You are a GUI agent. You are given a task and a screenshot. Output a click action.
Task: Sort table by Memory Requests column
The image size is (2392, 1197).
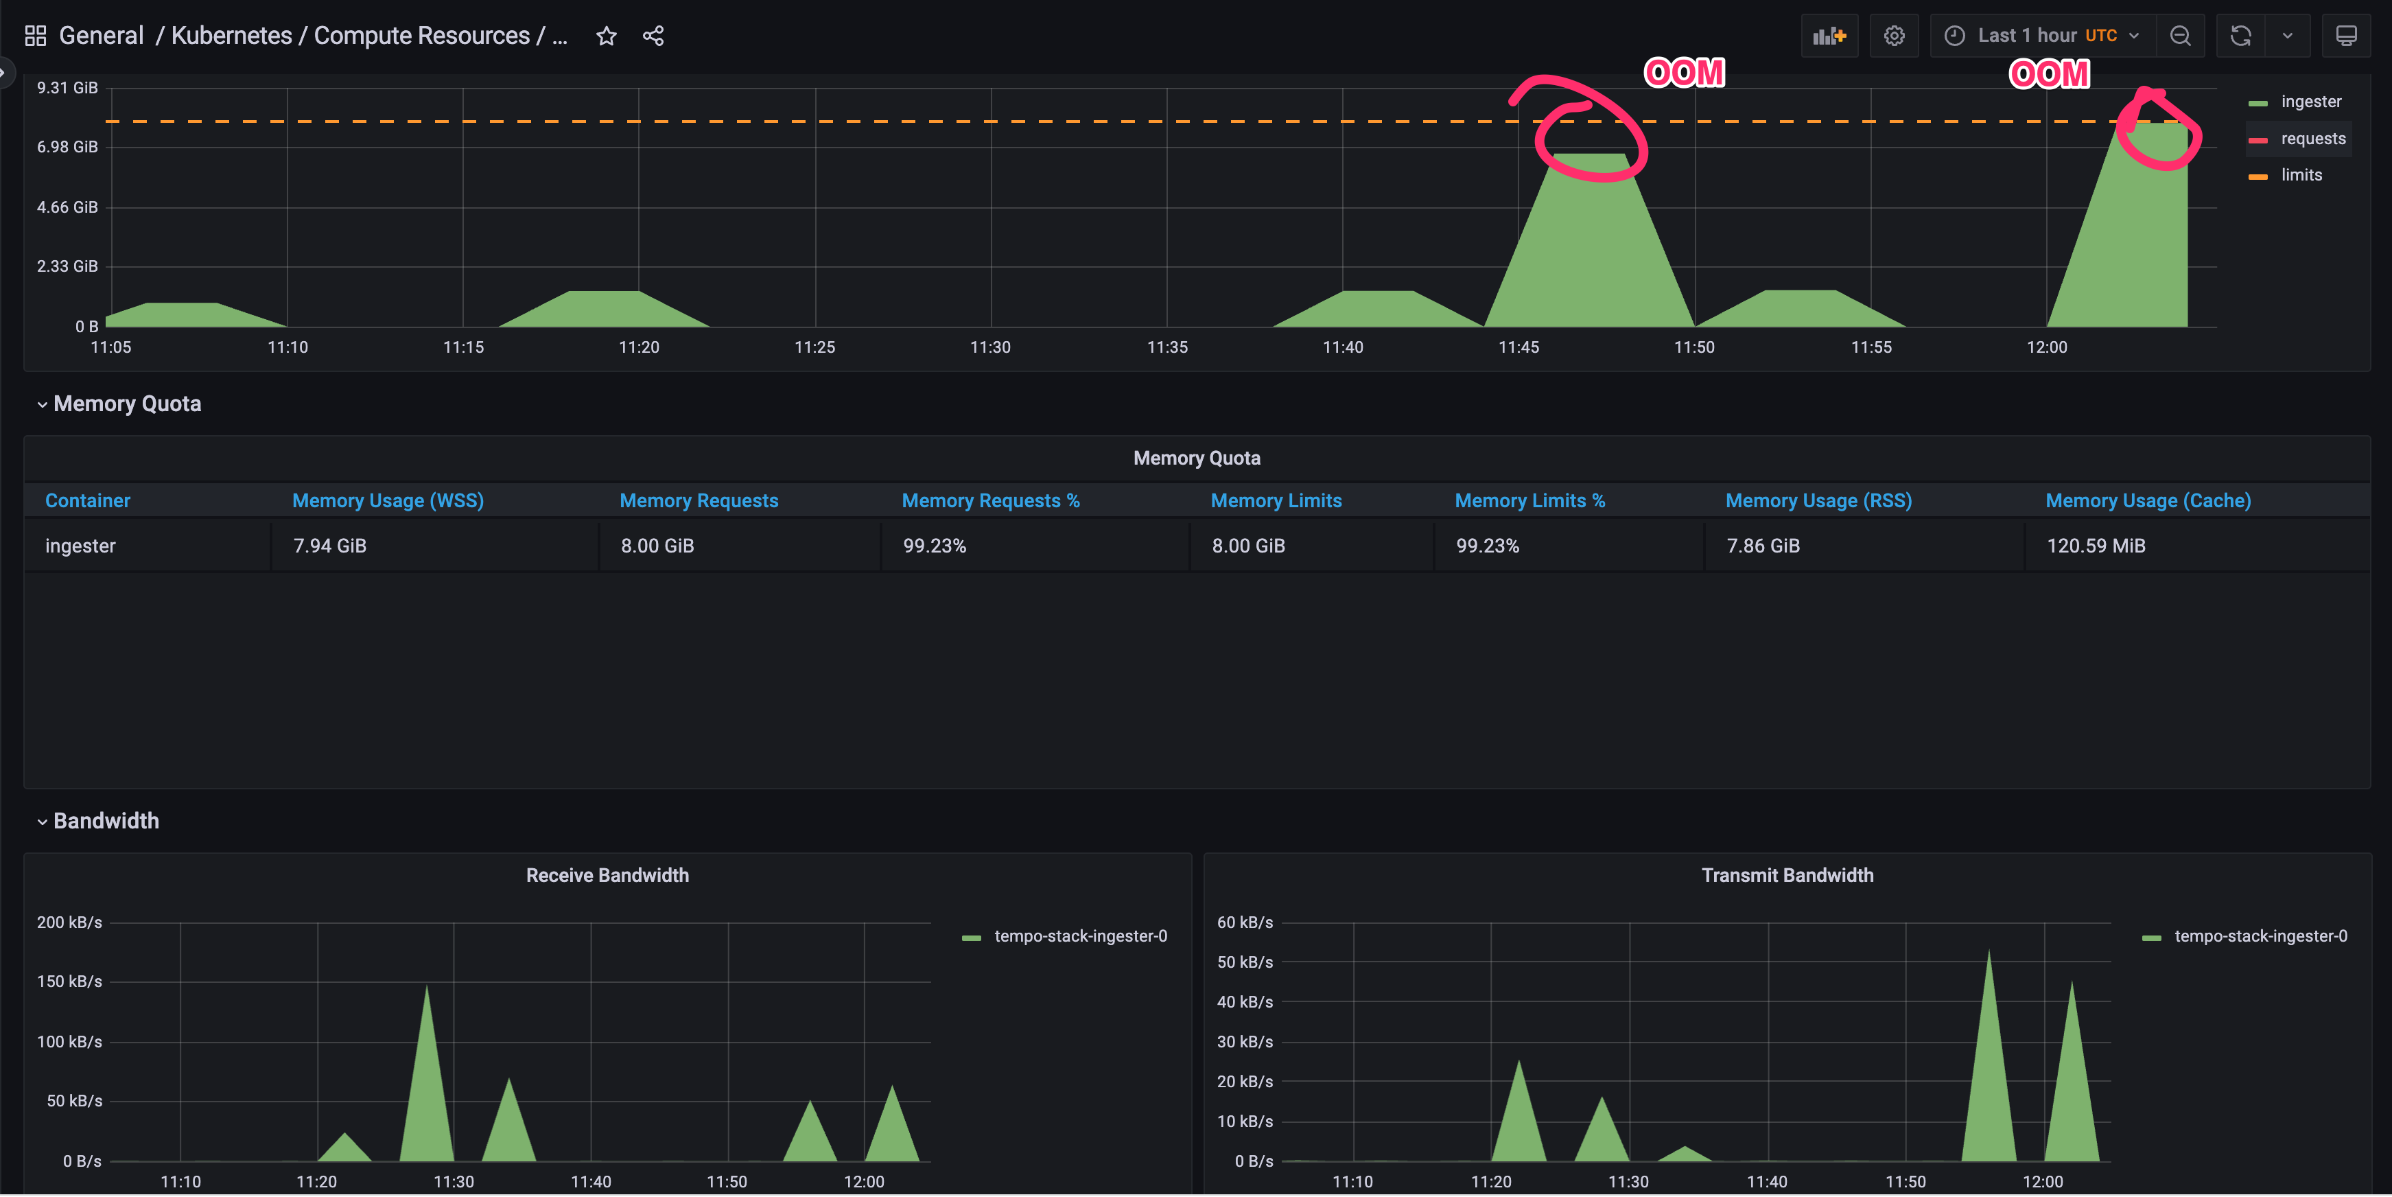699,500
